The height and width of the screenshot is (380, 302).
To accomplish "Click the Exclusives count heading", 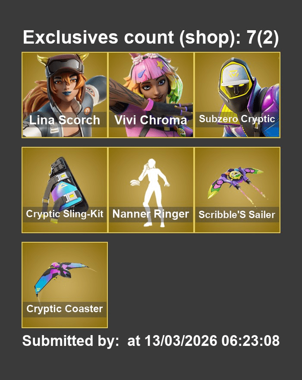I will click(x=151, y=37).
